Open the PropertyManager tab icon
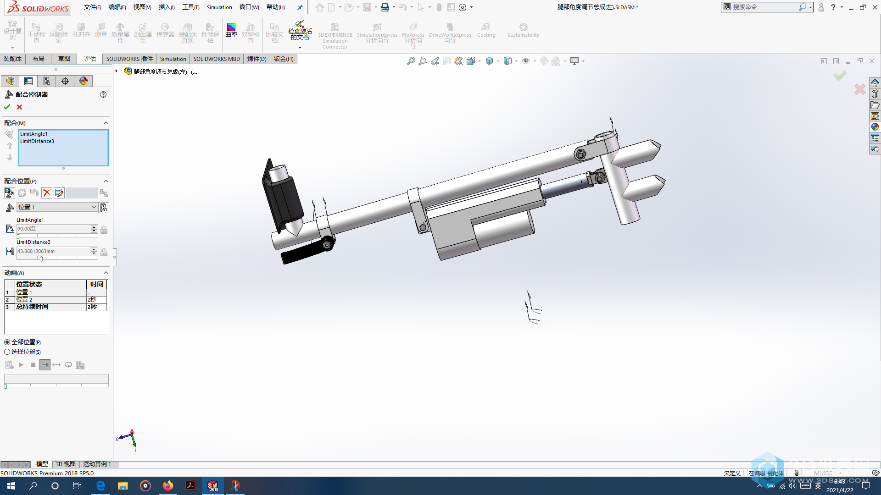 coord(28,81)
